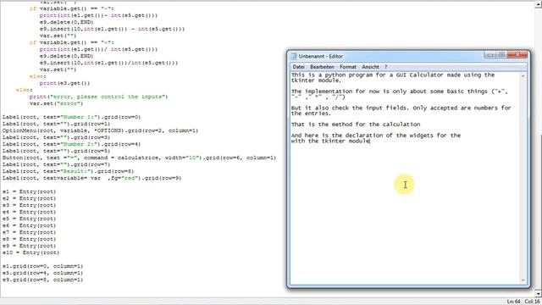Screen dimensions: 542x305
Task: Click the Label text="" grid(row=7) code line
Action: coord(57,165)
